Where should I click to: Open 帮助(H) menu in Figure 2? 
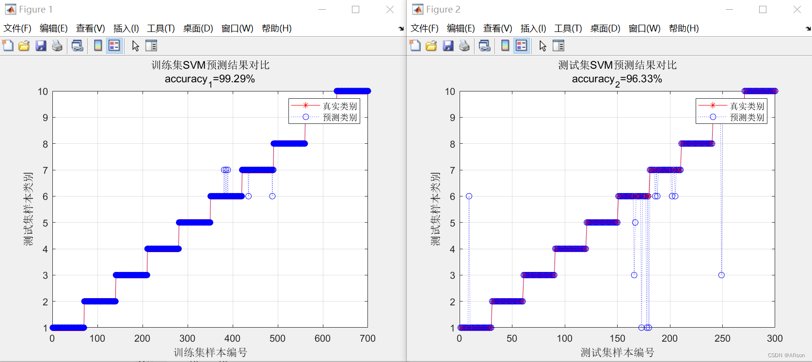[684, 28]
